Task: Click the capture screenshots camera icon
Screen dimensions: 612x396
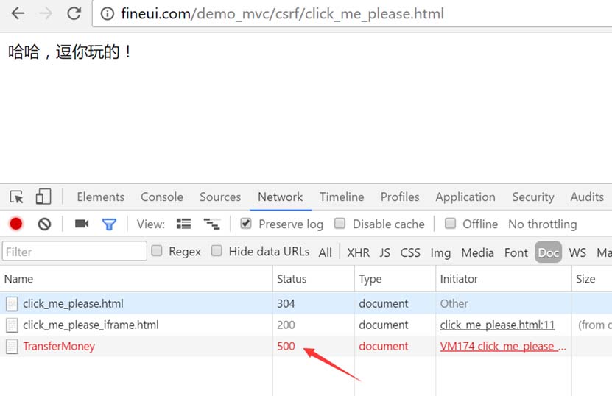Action: coord(82,224)
